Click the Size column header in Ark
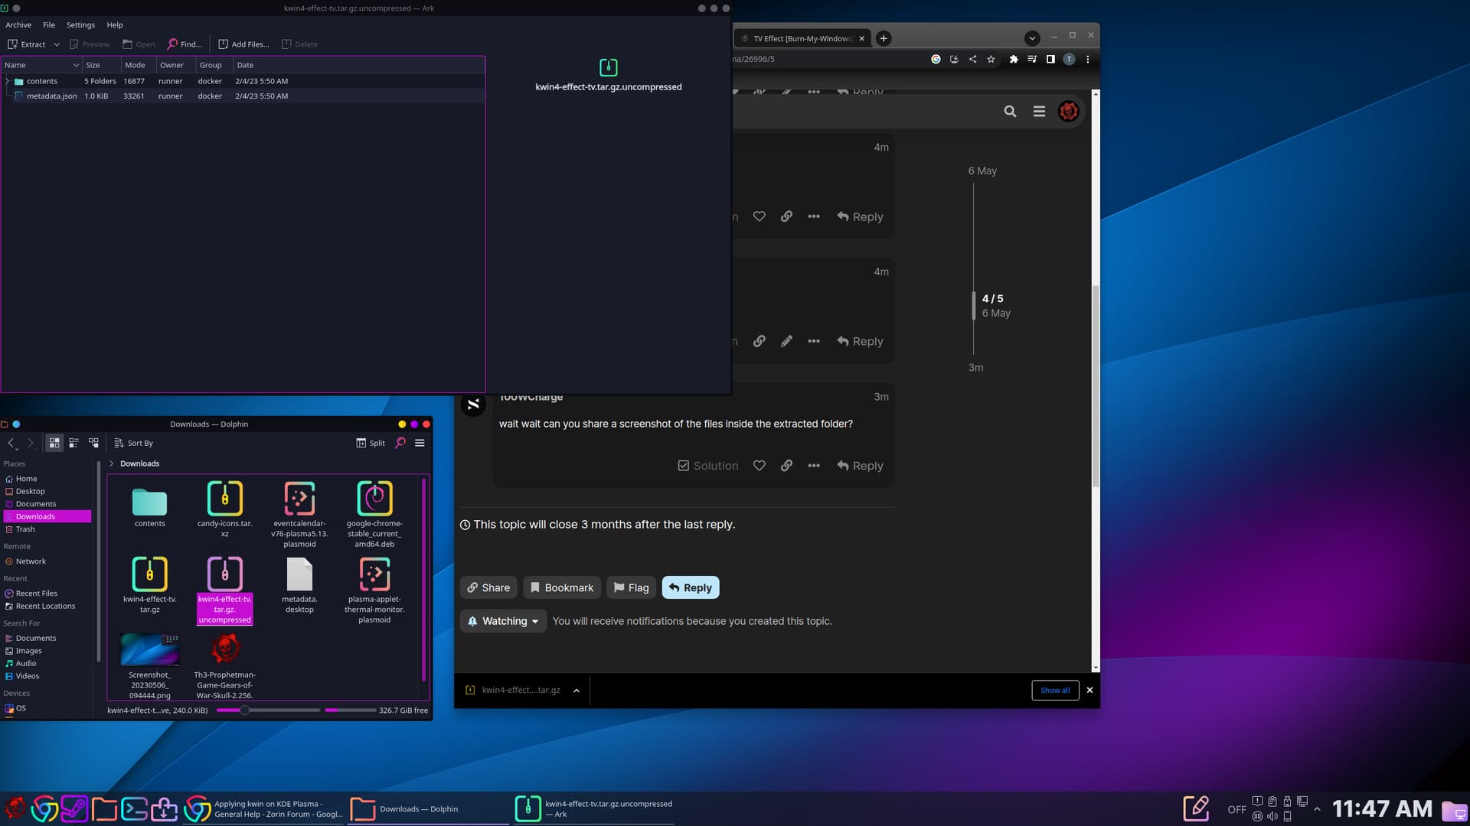This screenshot has width=1470, height=826. click(x=101, y=65)
